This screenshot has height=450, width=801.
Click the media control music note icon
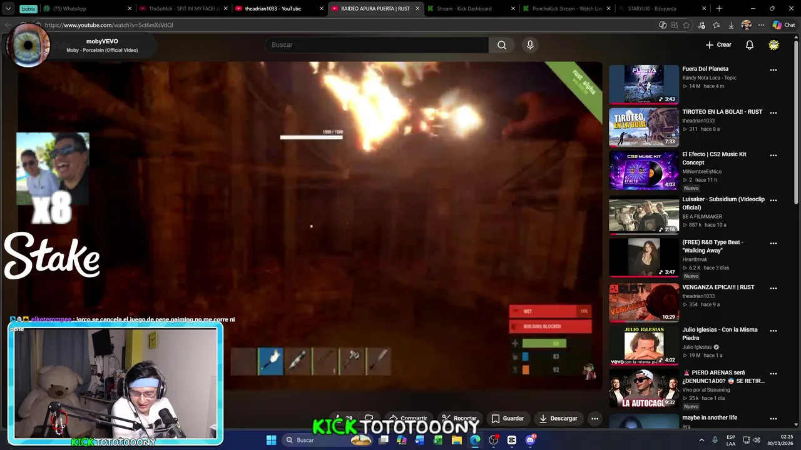(x=702, y=25)
